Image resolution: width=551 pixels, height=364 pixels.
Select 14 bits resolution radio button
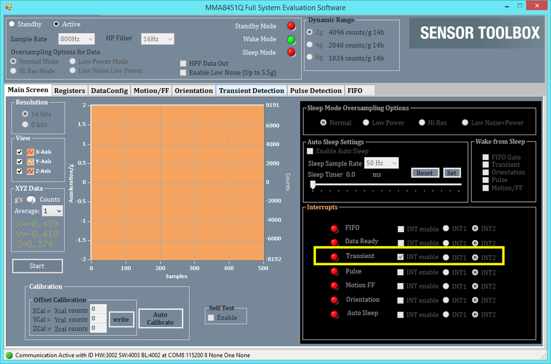pyautogui.click(x=25, y=114)
